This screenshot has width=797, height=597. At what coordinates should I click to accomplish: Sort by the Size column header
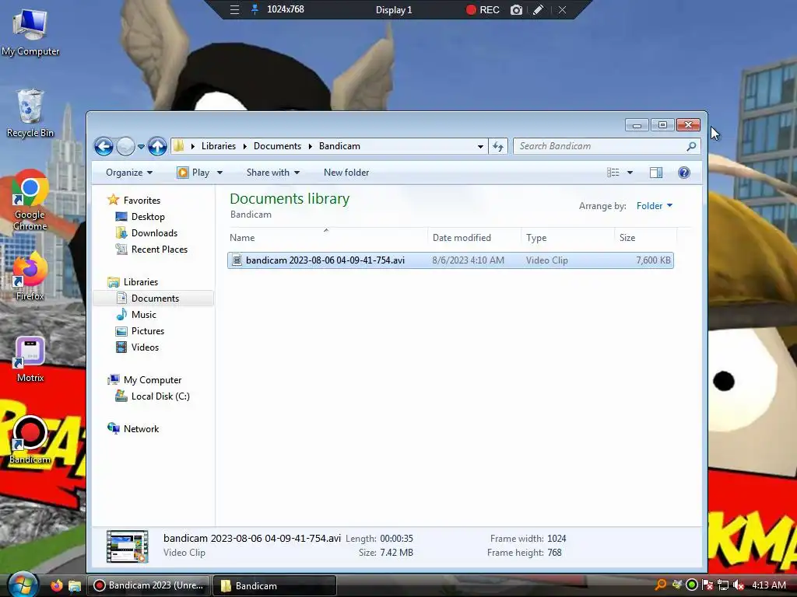645,238
